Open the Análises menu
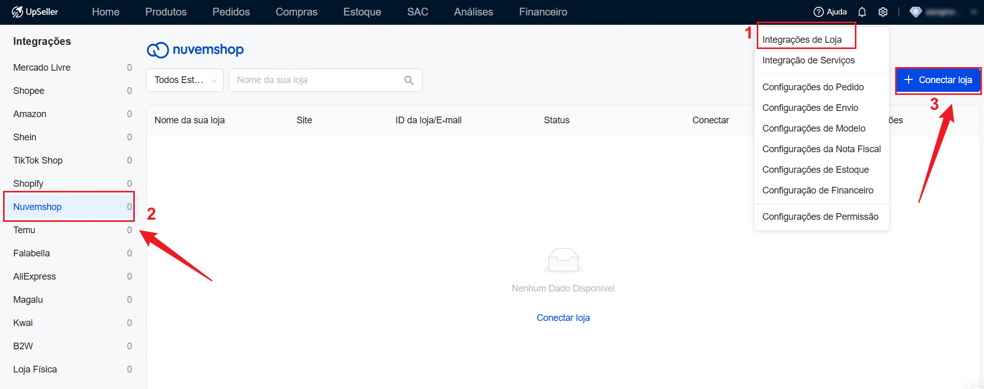 474,12
